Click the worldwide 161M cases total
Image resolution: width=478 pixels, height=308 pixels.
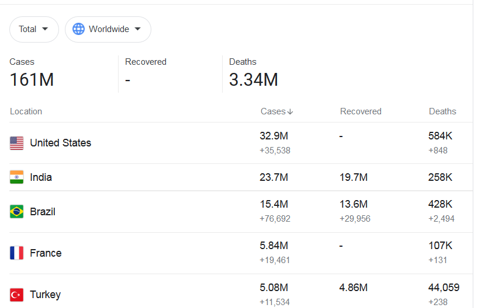click(32, 80)
